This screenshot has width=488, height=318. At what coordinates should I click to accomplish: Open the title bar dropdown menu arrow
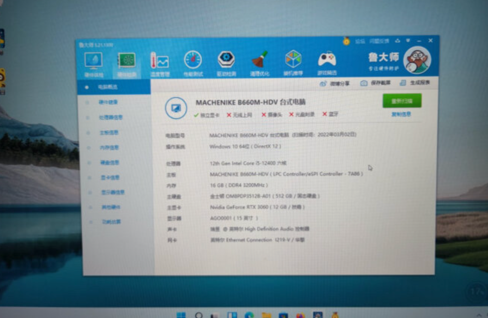coord(408,40)
